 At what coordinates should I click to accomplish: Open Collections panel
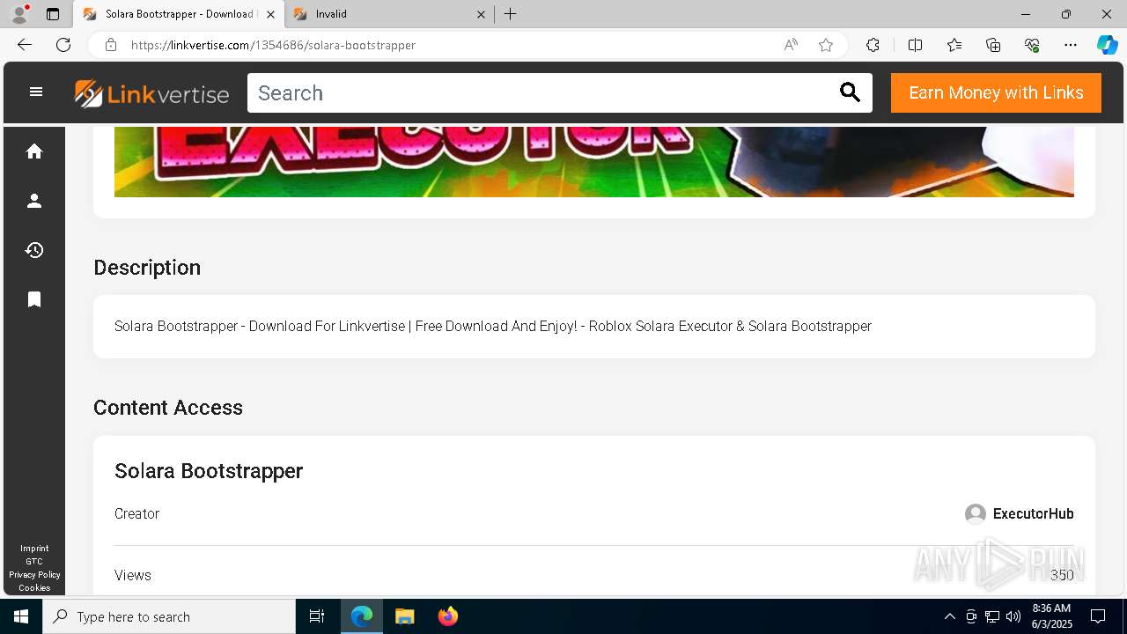[x=993, y=45]
